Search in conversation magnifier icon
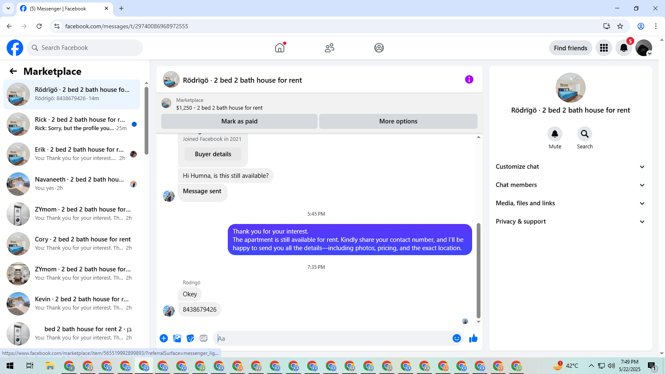The height and width of the screenshot is (374, 665). click(x=585, y=134)
